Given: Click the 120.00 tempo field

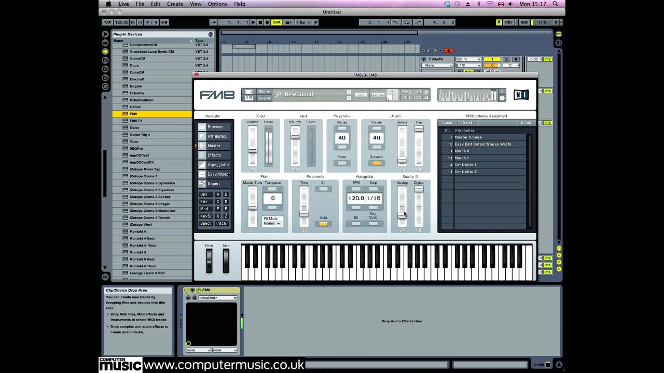Looking at the screenshot, I should [x=122, y=22].
